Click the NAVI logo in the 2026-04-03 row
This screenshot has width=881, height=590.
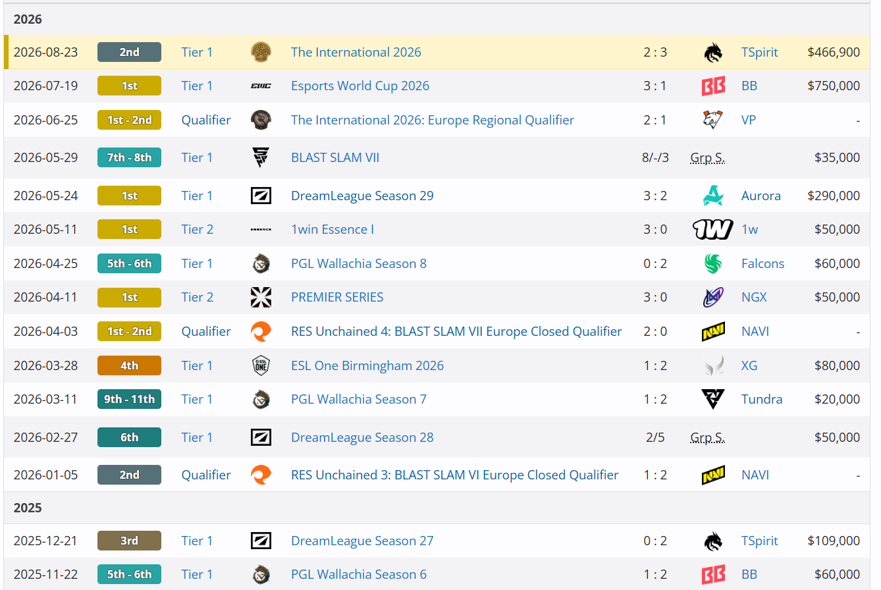click(x=712, y=331)
